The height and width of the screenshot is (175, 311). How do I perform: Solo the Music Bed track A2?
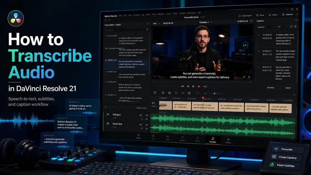tap(142, 128)
